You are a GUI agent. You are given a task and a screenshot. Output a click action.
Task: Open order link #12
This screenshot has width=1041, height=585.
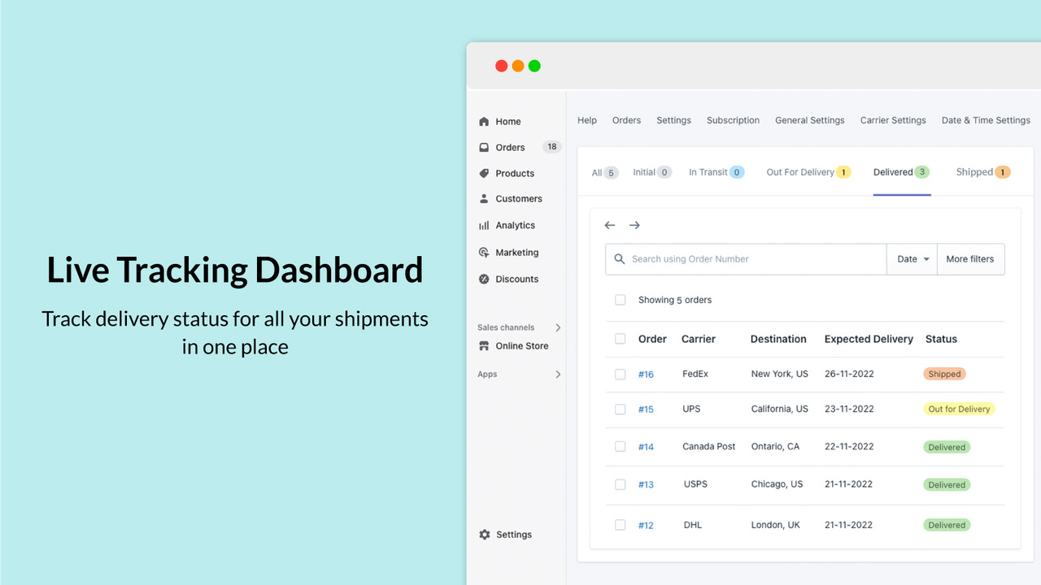[x=646, y=526]
